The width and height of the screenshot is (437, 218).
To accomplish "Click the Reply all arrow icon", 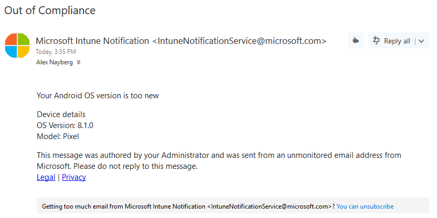I will pyautogui.click(x=377, y=41).
